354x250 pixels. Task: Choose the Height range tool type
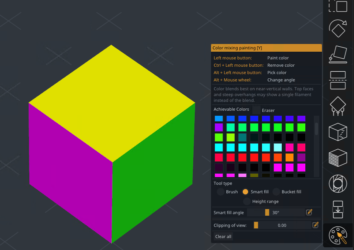click(247, 201)
